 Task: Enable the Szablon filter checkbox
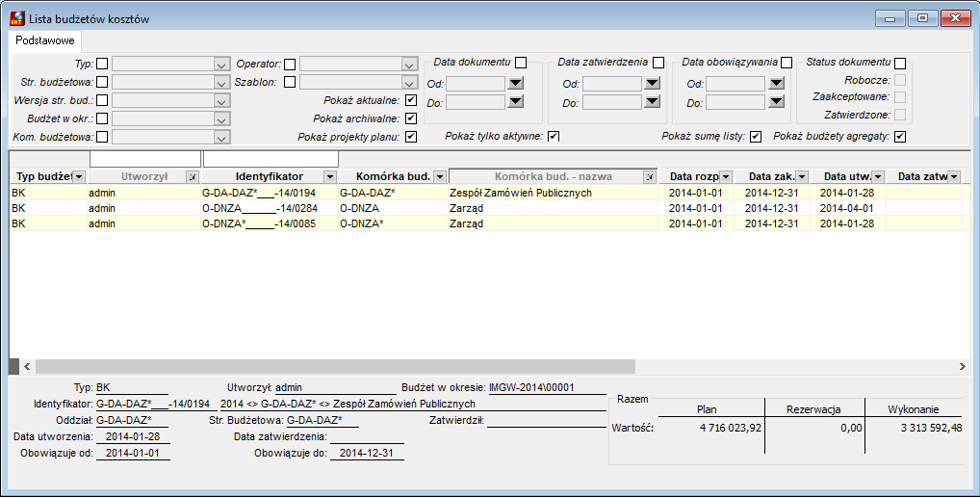click(290, 82)
